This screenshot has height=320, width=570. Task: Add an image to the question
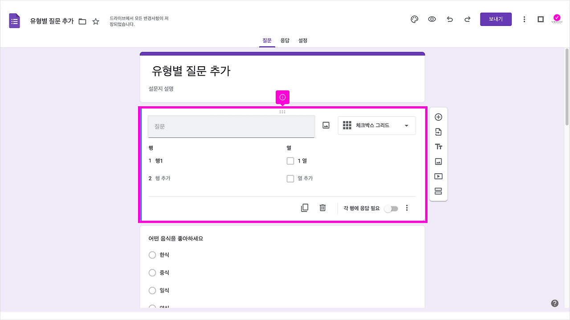coord(326,125)
